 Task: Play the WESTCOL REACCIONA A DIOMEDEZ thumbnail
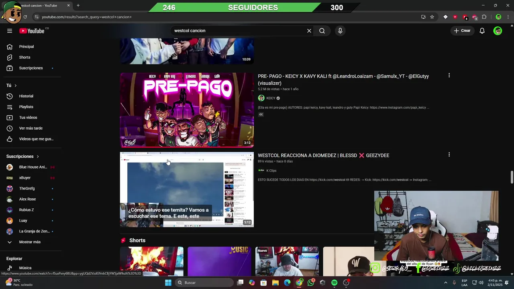click(187, 189)
